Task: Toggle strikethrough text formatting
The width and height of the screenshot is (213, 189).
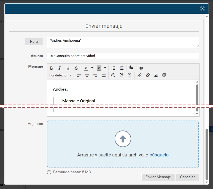Action: (76, 68)
